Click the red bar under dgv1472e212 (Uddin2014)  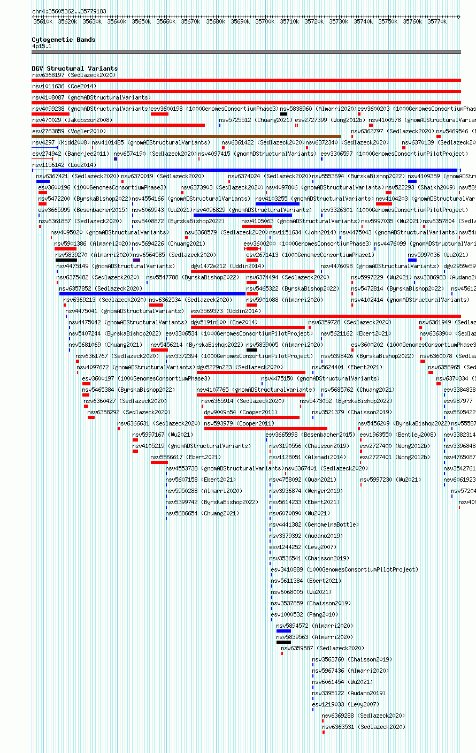click(x=253, y=271)
